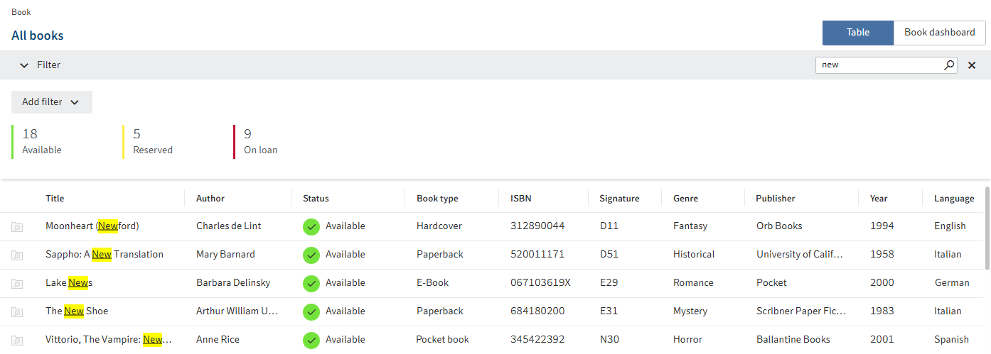Click the 'E-Book' book type cell

coord(432,283)
